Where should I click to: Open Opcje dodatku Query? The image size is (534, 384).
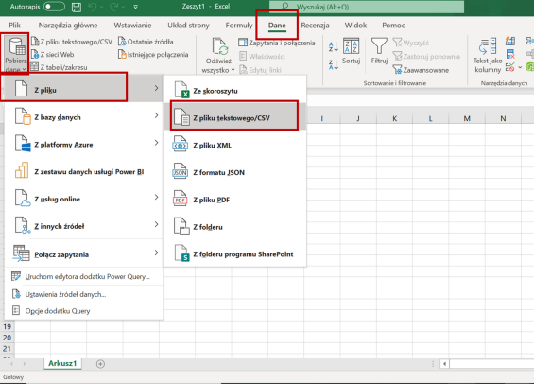[x=83, y=311]
